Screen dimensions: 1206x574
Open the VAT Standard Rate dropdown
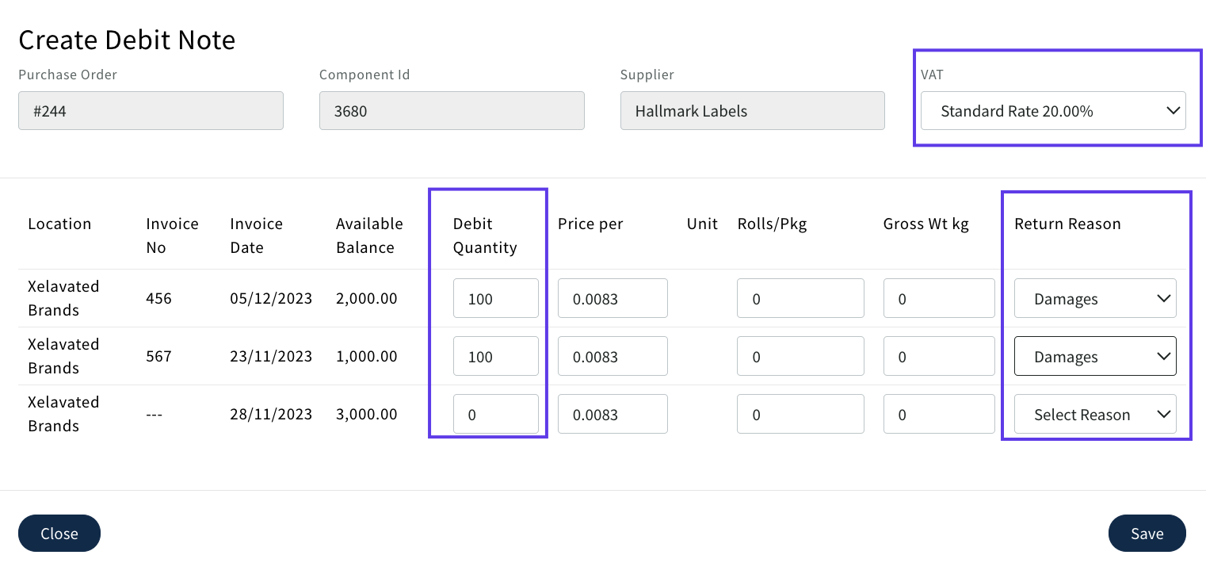click(1052, 111)
